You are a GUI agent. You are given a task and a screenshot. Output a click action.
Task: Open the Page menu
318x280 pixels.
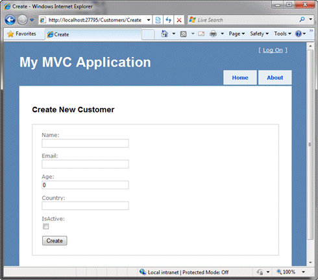coord(237,34)
